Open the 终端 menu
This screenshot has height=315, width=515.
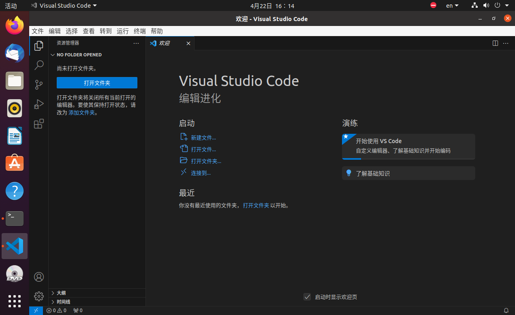tap(140, 31)
